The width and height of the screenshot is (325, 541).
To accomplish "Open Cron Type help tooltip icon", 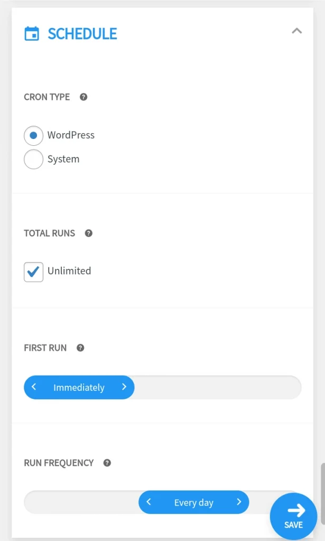I will pos(83,97).
